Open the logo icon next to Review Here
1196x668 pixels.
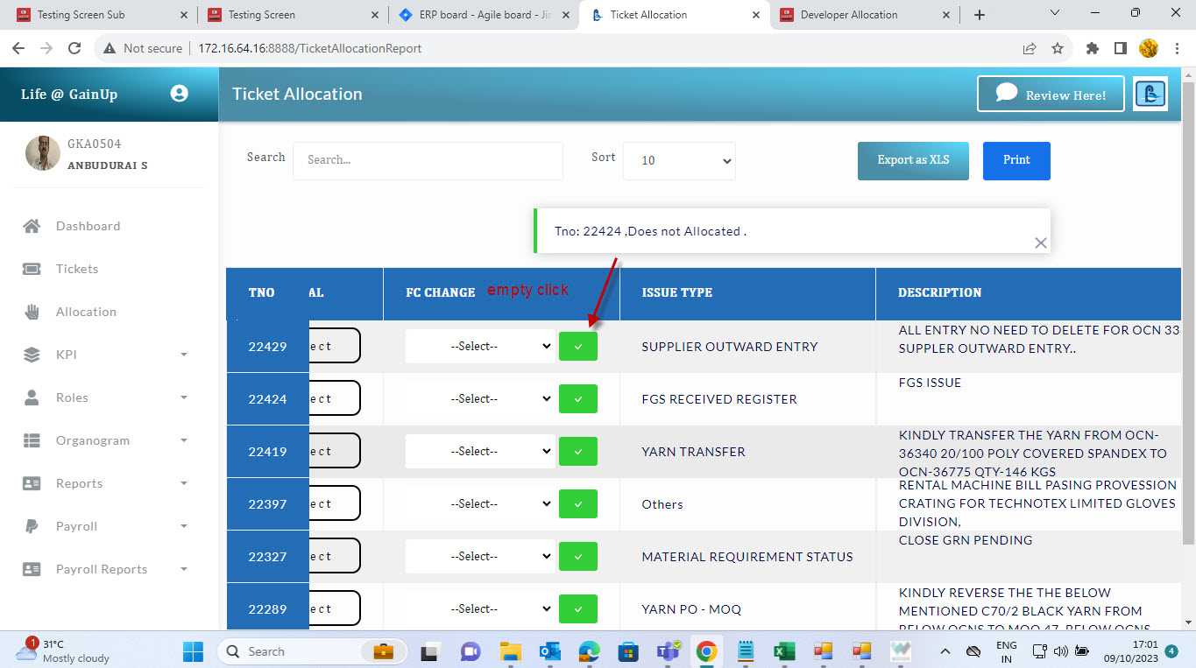pos(1150,94)
